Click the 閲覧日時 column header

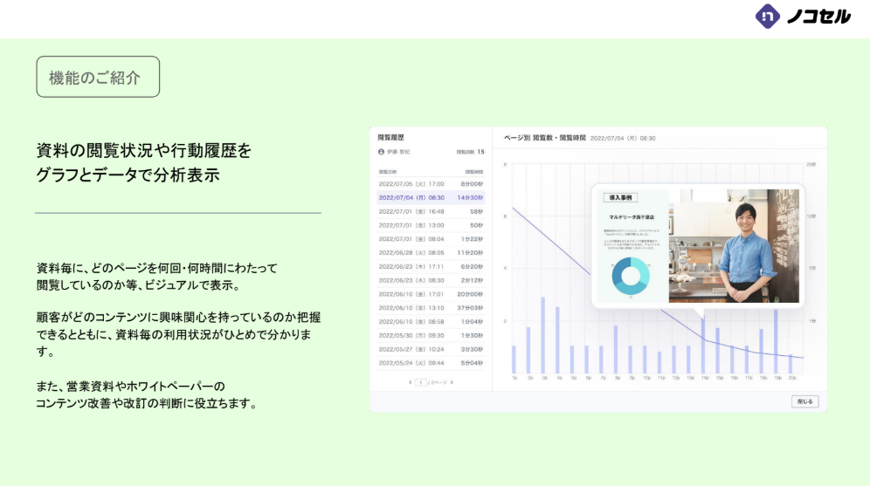(x=387, y=172)
